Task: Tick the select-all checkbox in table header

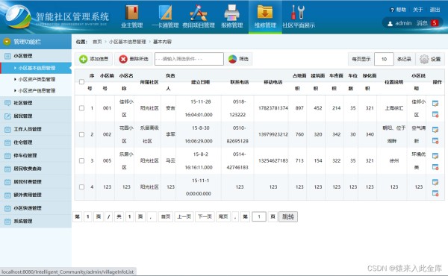Action: point(81,82)
